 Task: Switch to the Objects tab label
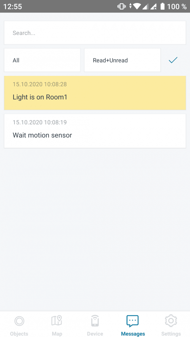click(x=19, y=334)
